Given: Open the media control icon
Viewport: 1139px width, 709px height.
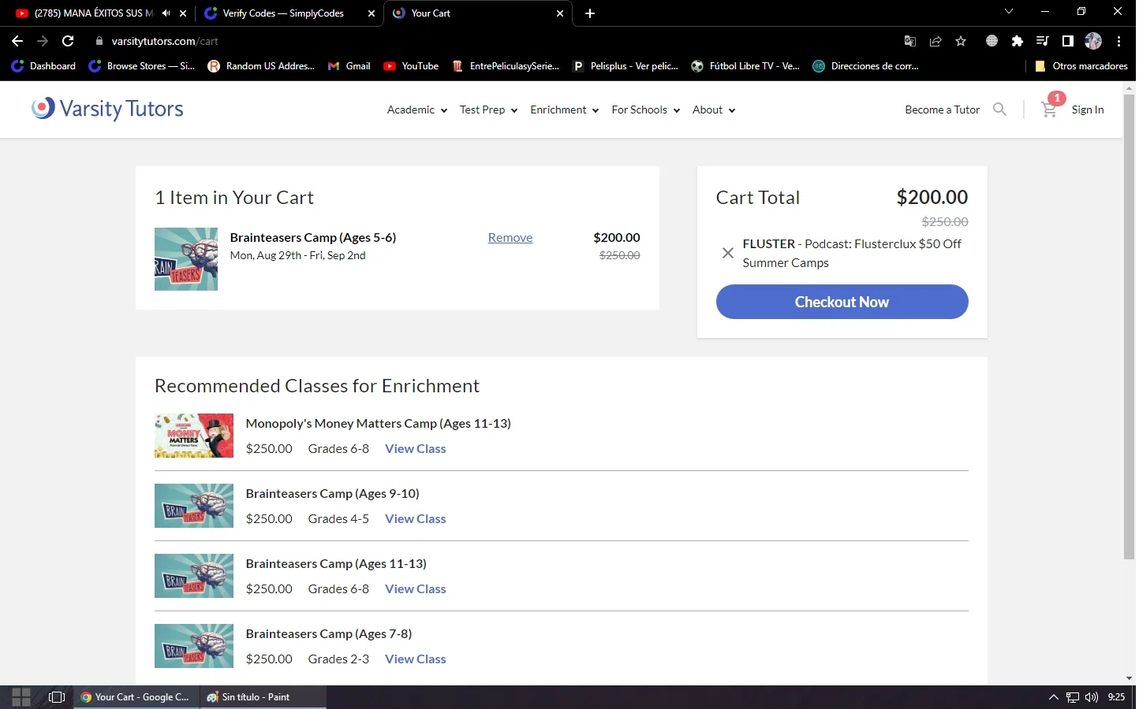Looking at the screenshot, I should point(1043,41).
